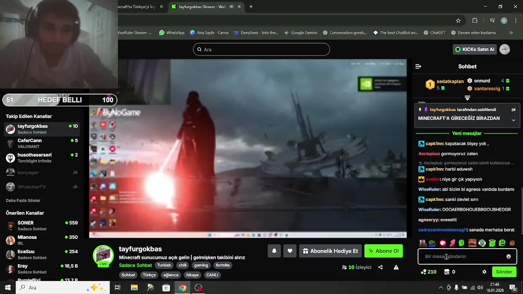Image resolution: width=523 pixels, height=294 pixels.
Task: Open offline channel WhatcherTV
Action: click(x=42, y=187)
